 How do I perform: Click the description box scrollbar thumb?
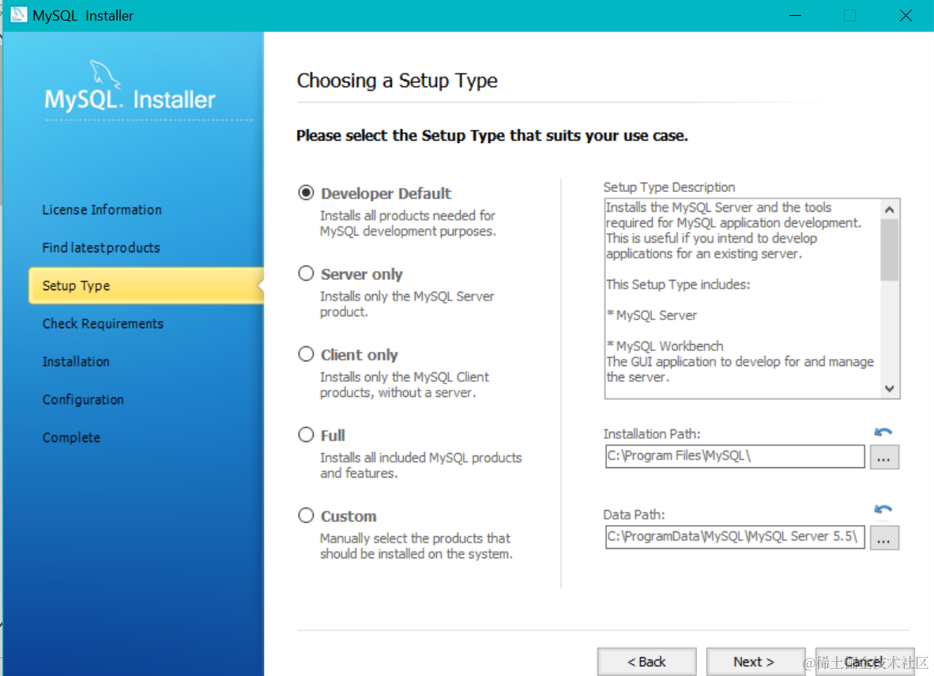click(889, 250)
